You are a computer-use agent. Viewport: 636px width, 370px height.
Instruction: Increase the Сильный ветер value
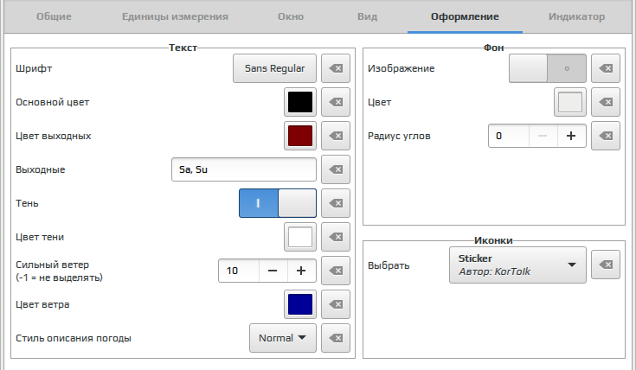tap(301, 271)
